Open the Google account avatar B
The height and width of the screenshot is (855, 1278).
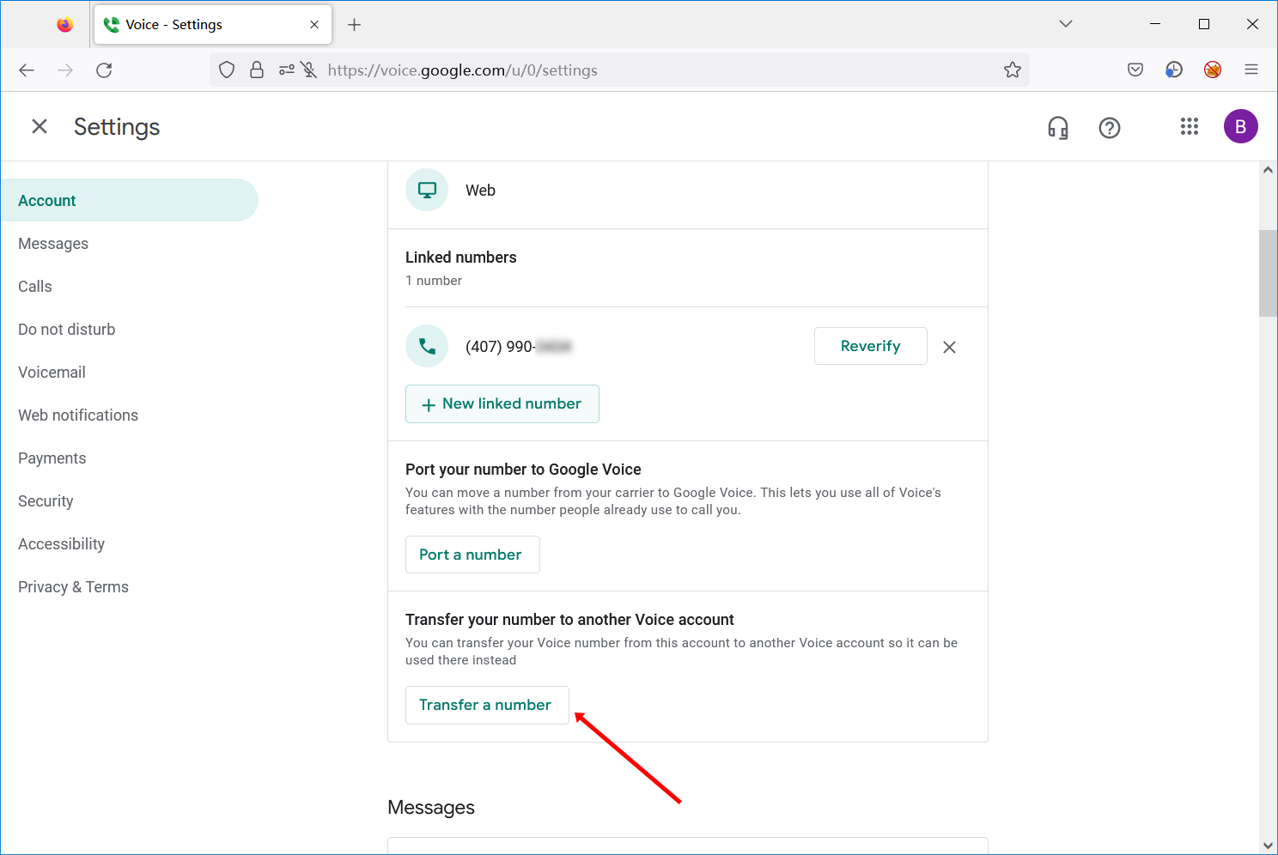click(1241, 127)
